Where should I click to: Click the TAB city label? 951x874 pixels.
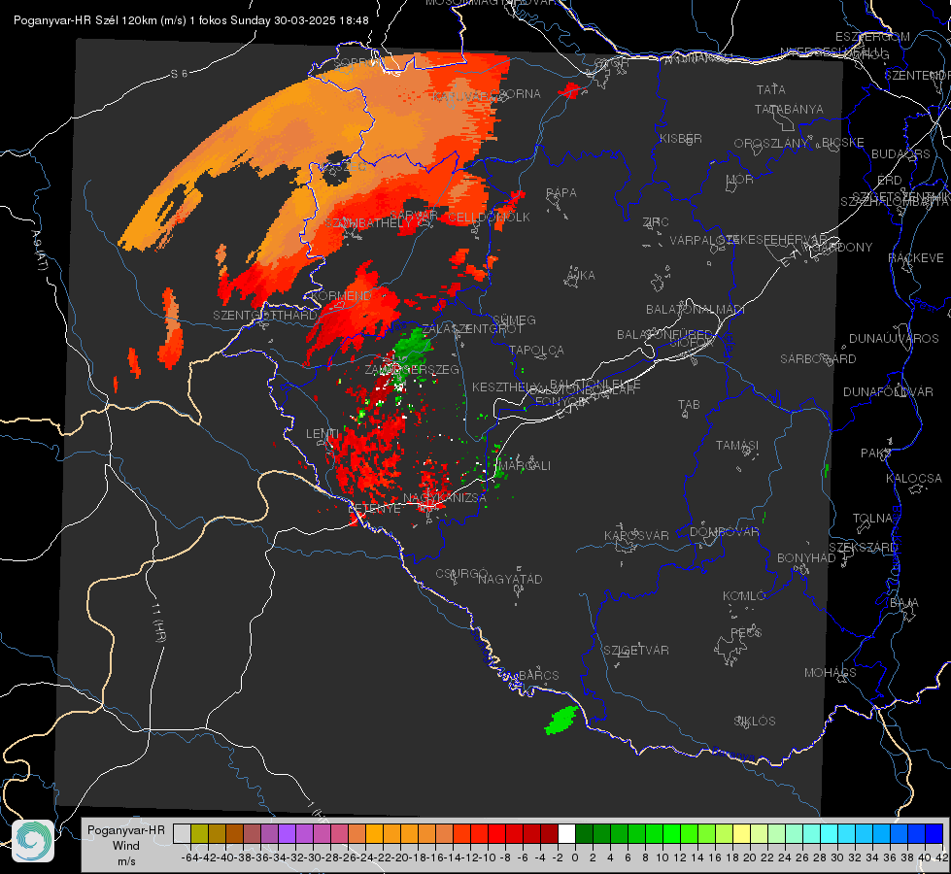tap(689, 405)
